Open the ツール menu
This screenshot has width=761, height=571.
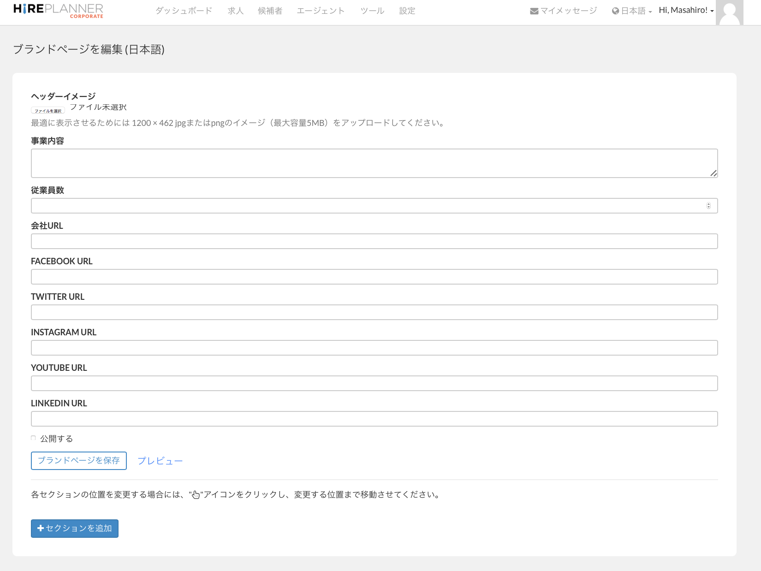(372, 11)
